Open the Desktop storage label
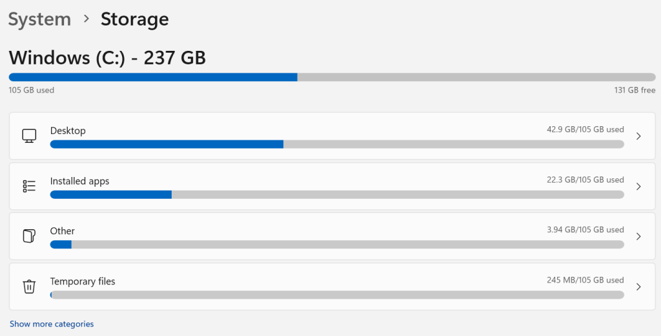The width and height of the screenshot is (661, 336). point(68,131)
